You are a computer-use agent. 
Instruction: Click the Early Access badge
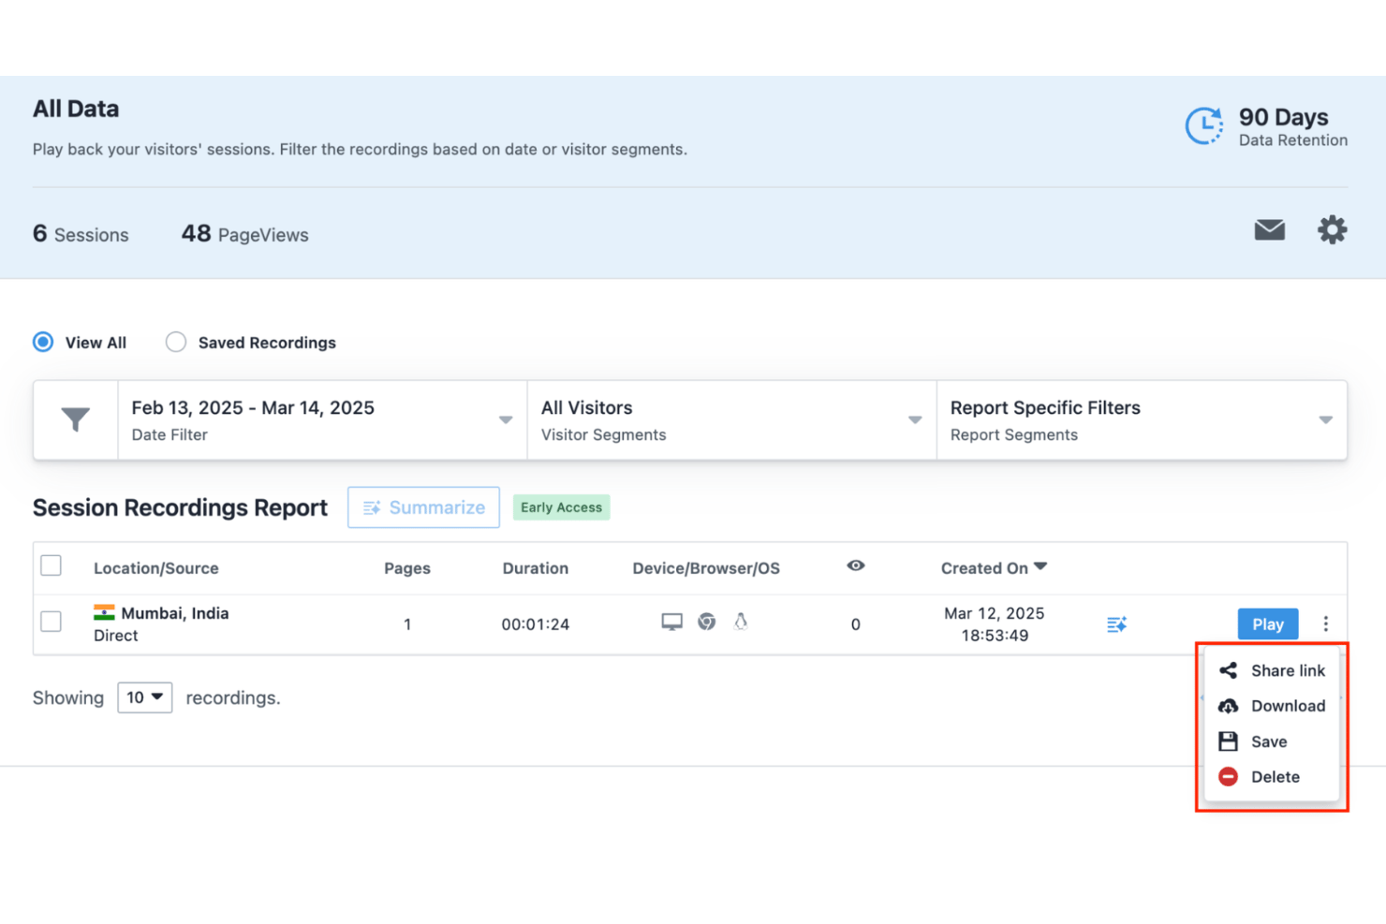point(561,507)
